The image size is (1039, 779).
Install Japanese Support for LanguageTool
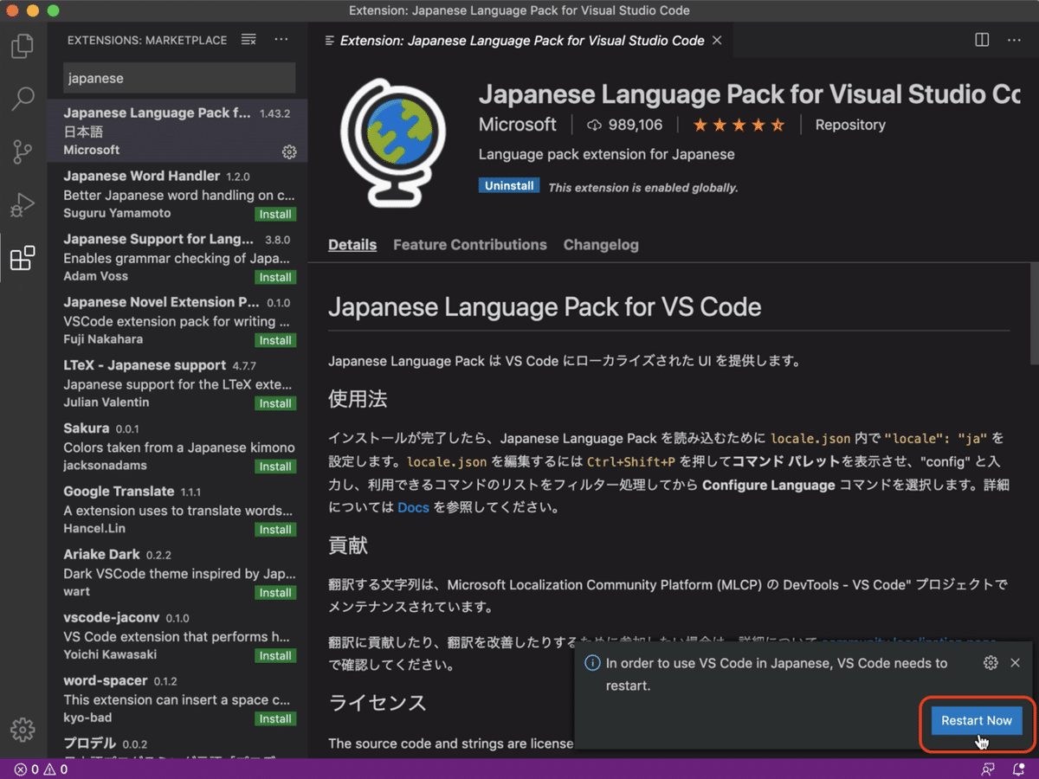[275, 278]
